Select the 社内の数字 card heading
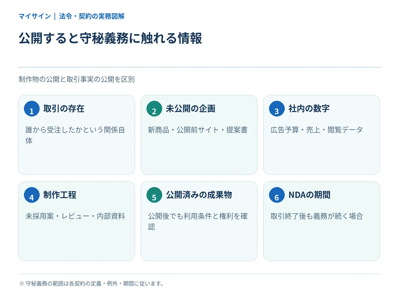The width and height of the screenshot is (399, 299). [x=309, y=108]
